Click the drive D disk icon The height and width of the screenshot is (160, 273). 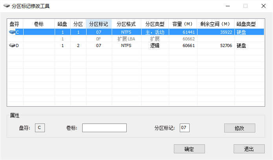tap(12, 45)
